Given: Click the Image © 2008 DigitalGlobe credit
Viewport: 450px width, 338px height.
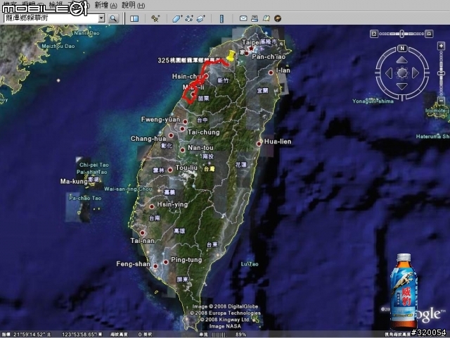Looking at the screenshot, I should click(225, 306).
